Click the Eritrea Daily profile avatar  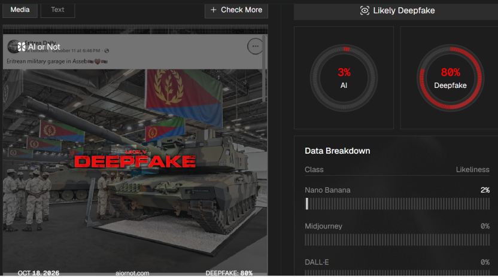point(13,47)
